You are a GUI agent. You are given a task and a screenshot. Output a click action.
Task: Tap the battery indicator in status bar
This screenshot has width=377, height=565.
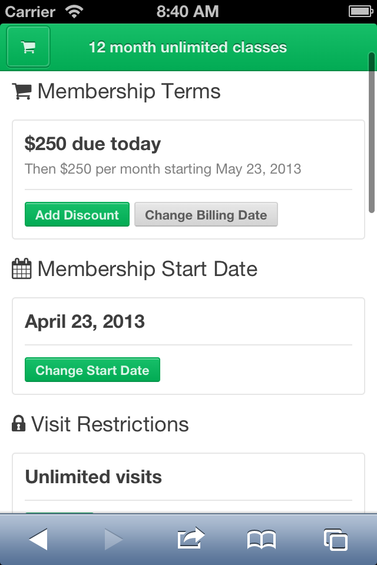359,11
